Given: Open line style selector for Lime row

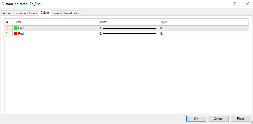Looking at the screenshot, I should pyautogui.click(x=203, y=28).
